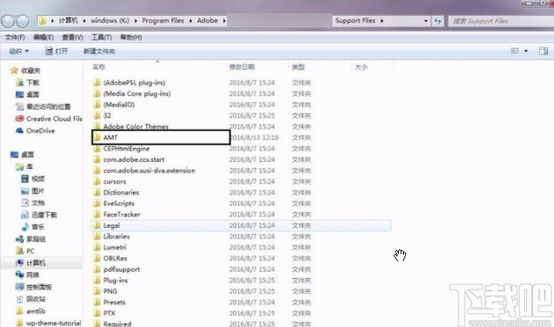Toggle the preview pane icon

coord(543,51)
